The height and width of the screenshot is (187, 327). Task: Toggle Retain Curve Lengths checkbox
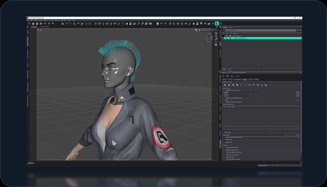227,90
